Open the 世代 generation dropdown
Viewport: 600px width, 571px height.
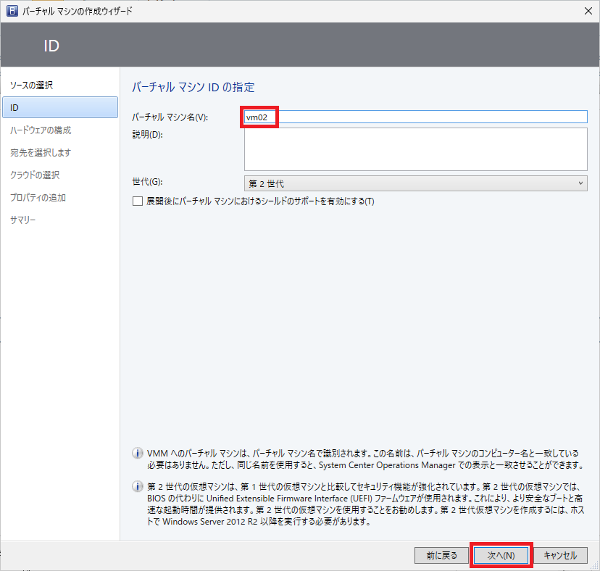point(415,183)
